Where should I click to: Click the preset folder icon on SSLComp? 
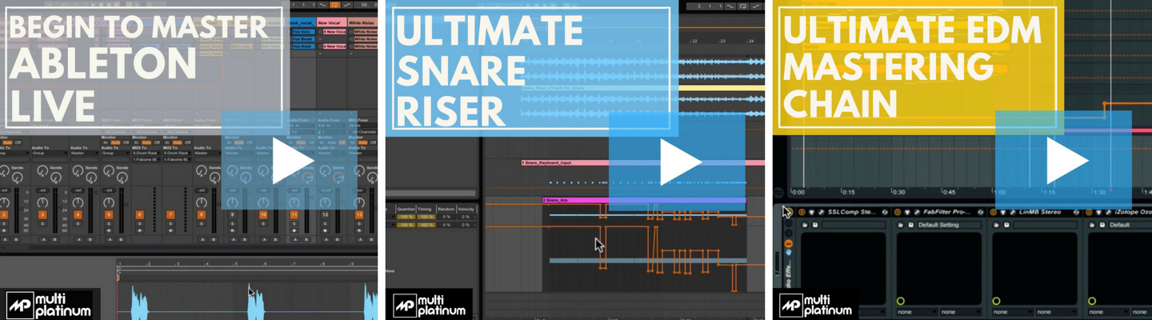(x=805, y=225)
